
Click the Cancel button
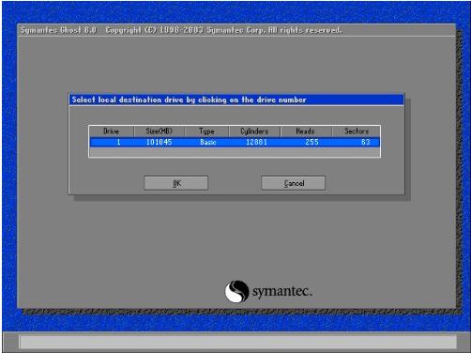294,183
